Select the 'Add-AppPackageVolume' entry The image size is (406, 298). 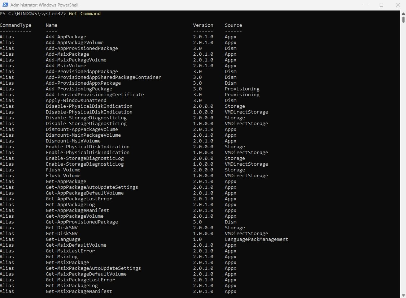point(75,43)
